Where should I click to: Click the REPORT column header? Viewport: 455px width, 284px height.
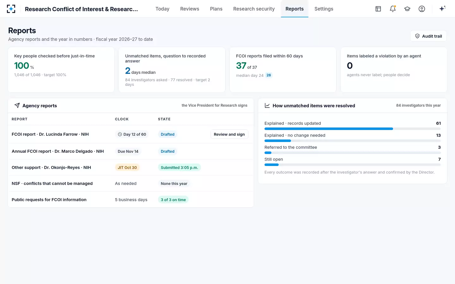[x=20, y=119]
